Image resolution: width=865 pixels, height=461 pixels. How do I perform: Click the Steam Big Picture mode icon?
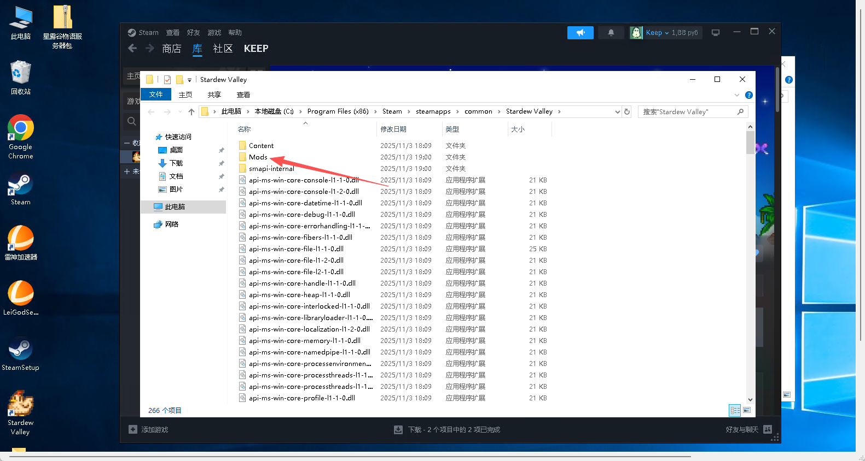715,33
